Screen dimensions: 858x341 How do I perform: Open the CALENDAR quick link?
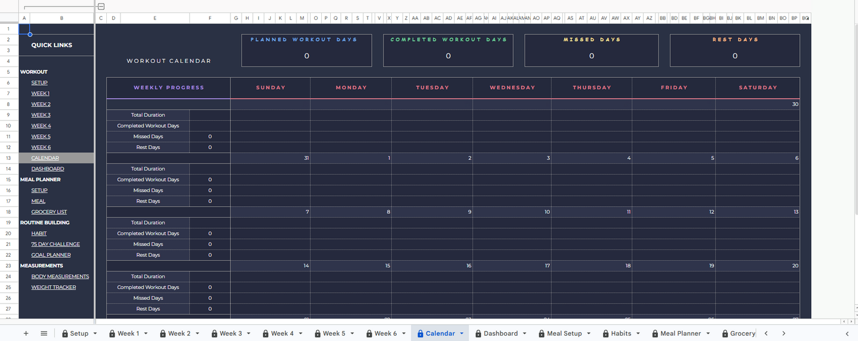[x=45, y=158]
